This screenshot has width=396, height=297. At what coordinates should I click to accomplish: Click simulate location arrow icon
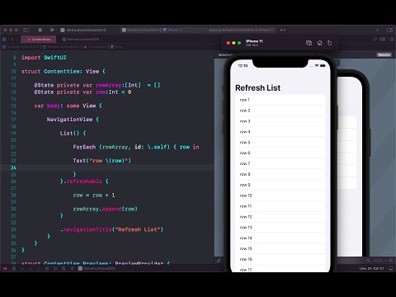72,268
